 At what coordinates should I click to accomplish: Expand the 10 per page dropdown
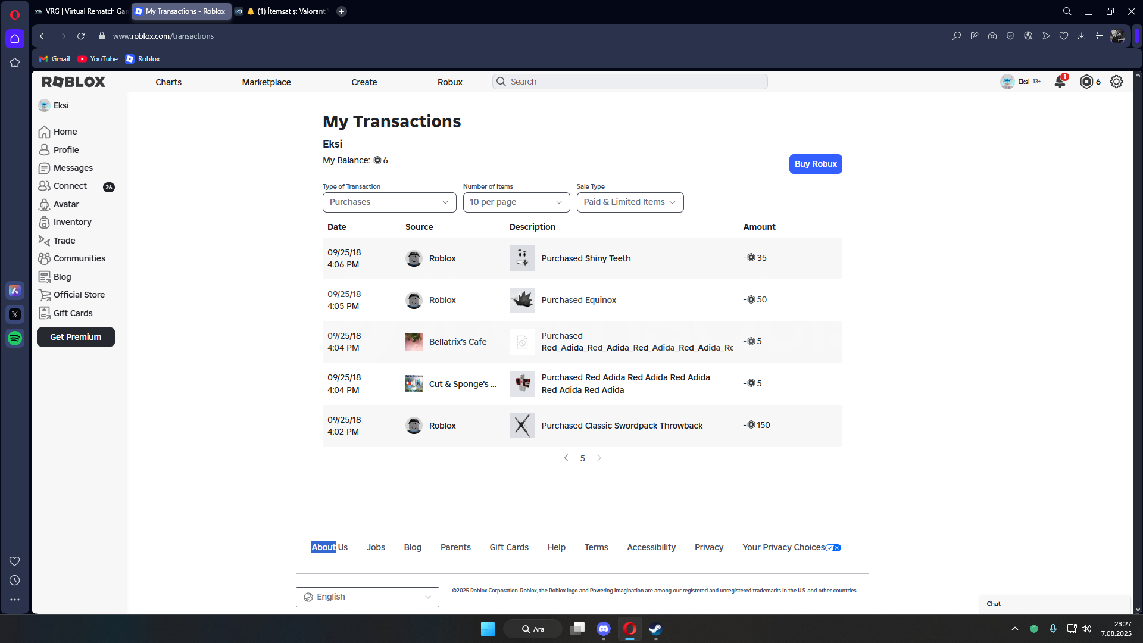516,202
